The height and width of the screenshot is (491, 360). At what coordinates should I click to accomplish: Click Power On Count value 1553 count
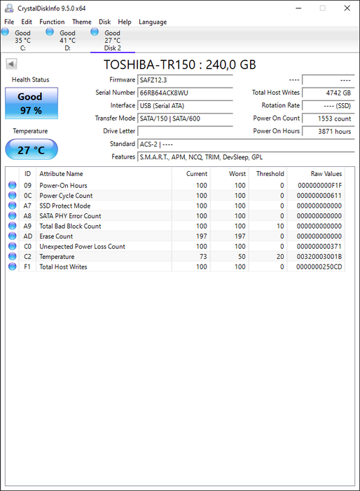click(x=328, y=119)
